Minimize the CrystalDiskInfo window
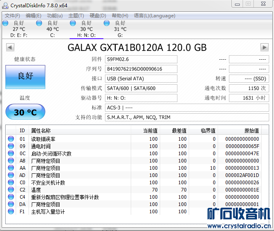This screenshot has height=231, width=274. [237, 4]
